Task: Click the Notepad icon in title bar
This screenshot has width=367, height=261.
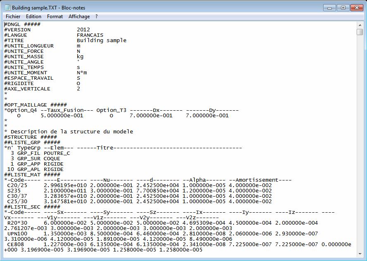Action: coord(7,8)
